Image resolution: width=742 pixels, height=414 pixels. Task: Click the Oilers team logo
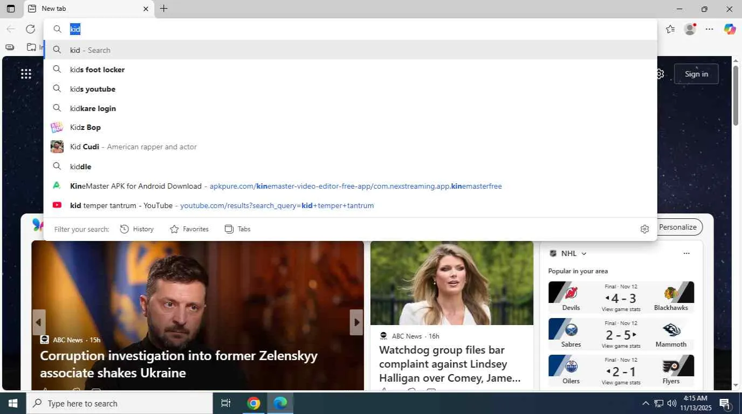pyautogui.click(x=571, y=367)
